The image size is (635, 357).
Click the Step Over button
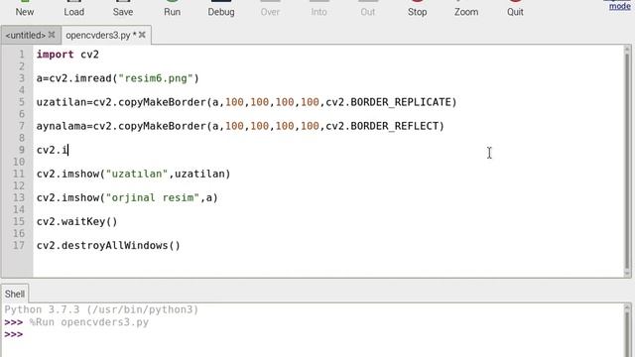coord(270,9)
